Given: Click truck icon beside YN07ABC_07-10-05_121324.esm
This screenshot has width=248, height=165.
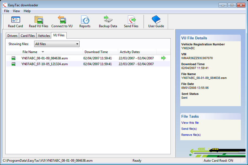Looking at the screenshot, I should click(14, 64).
